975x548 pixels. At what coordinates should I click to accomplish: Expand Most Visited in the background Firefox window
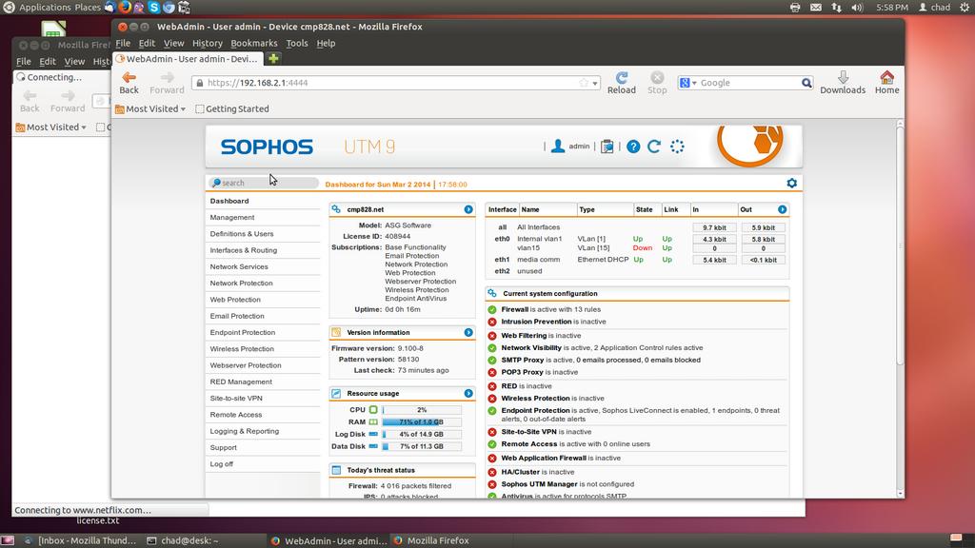51,127
